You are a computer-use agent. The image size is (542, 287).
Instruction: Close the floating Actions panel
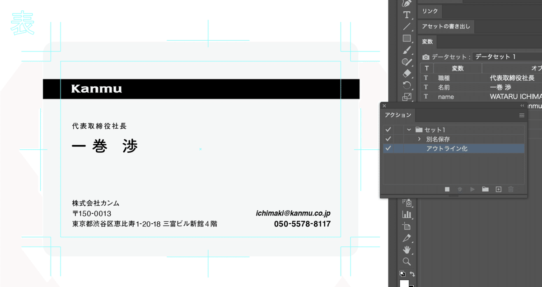tap(384, 105)
